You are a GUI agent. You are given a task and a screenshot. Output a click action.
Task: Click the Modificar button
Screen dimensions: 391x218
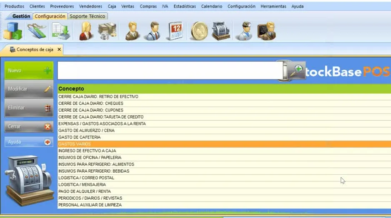click(29, 89)
